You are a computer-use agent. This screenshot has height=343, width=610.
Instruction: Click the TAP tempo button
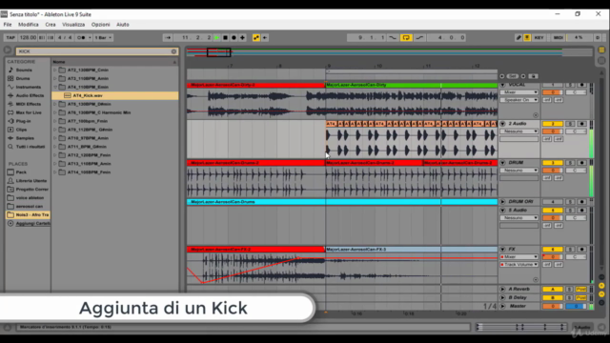coord(10,38)
